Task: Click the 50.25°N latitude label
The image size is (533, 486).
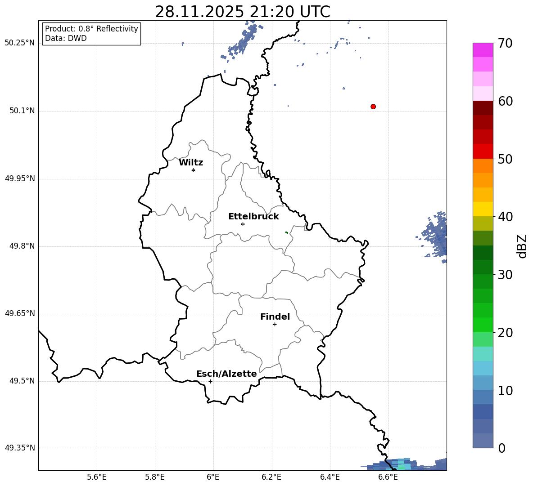Action: (x=20, y=43)
